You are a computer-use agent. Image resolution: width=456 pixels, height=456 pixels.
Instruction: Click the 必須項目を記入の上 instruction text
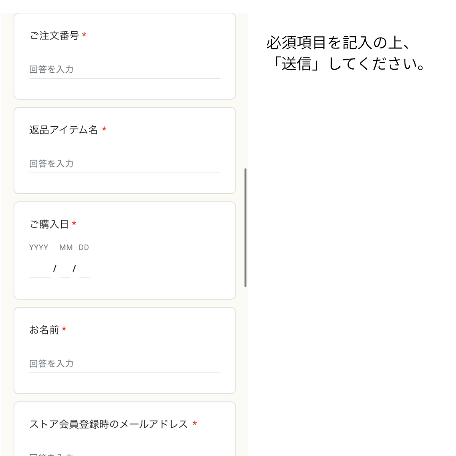[339, 43]
